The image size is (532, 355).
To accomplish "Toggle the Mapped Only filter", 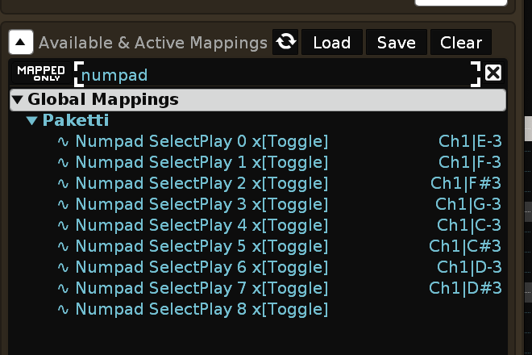I will pos(40,73).
